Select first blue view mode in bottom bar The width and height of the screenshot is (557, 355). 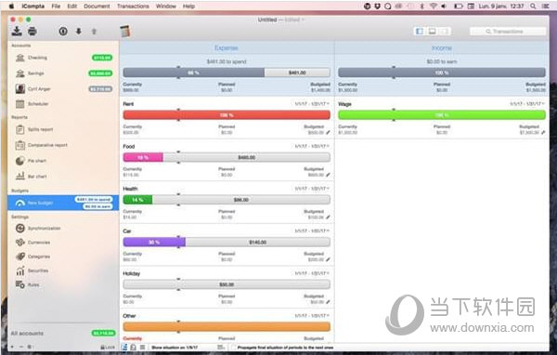[124, 348]
